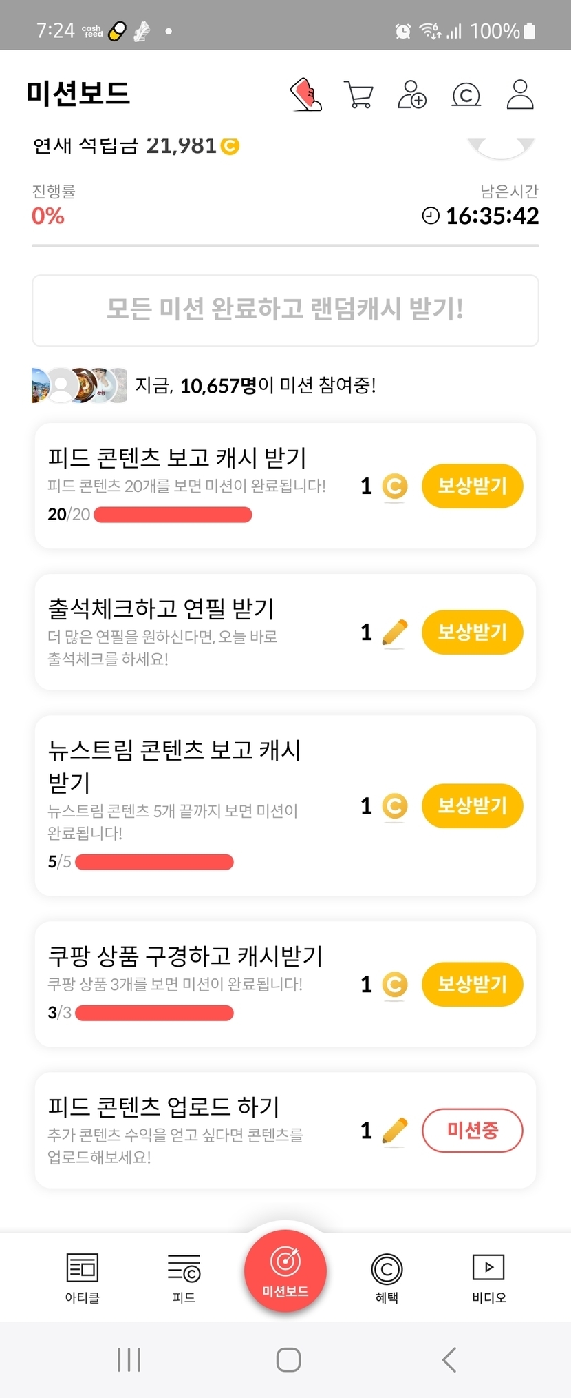Screen dimensions: 571x1398
Task: Tap the 20/20 feed mission progress bar
Action: (x=173, y=515)
